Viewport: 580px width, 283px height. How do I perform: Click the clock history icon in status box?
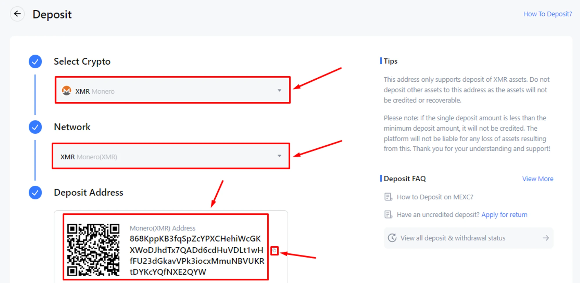tap(392, 238)
